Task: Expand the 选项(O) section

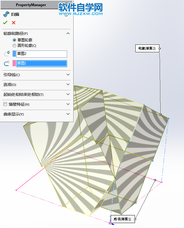Action: pyautogui.click(x=68, y=84)
